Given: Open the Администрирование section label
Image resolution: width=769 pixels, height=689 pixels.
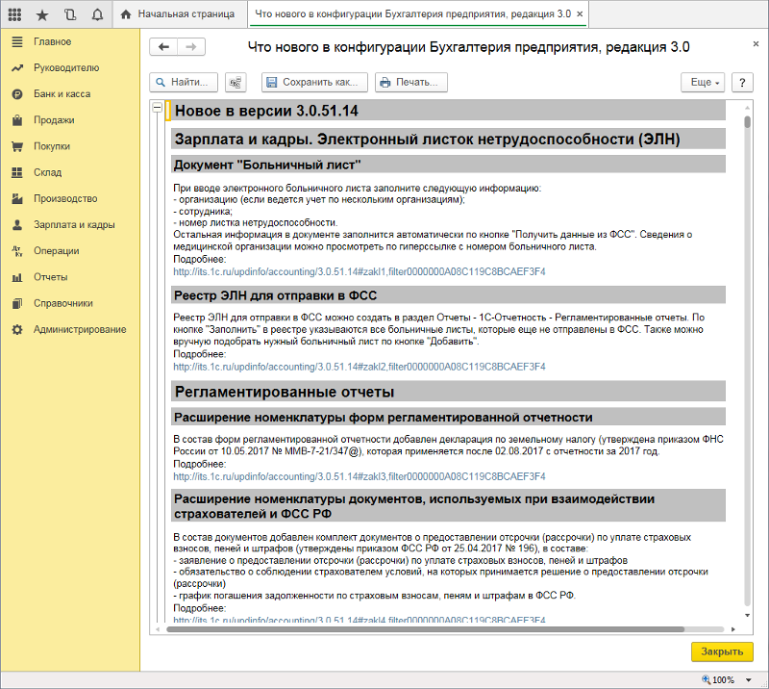Looking at the screenshot, I should [x=80, y=329].
